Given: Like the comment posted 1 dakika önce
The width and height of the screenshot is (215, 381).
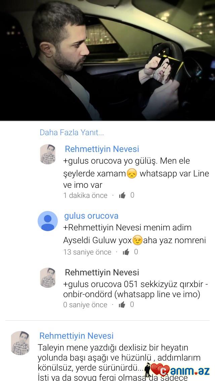Looking at the screenshot, I should pos(122,195).
